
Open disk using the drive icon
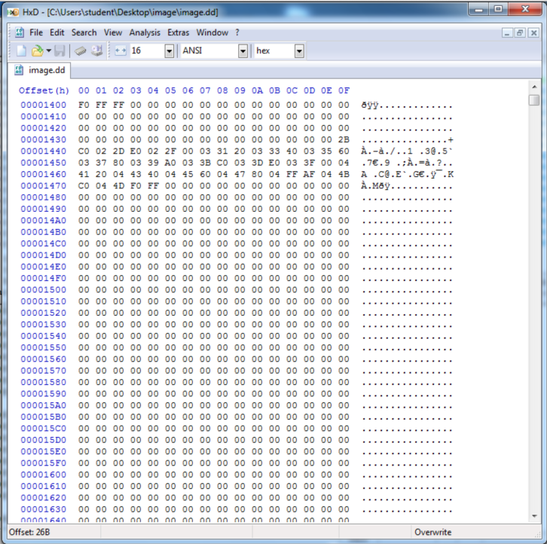click(96, 51)
